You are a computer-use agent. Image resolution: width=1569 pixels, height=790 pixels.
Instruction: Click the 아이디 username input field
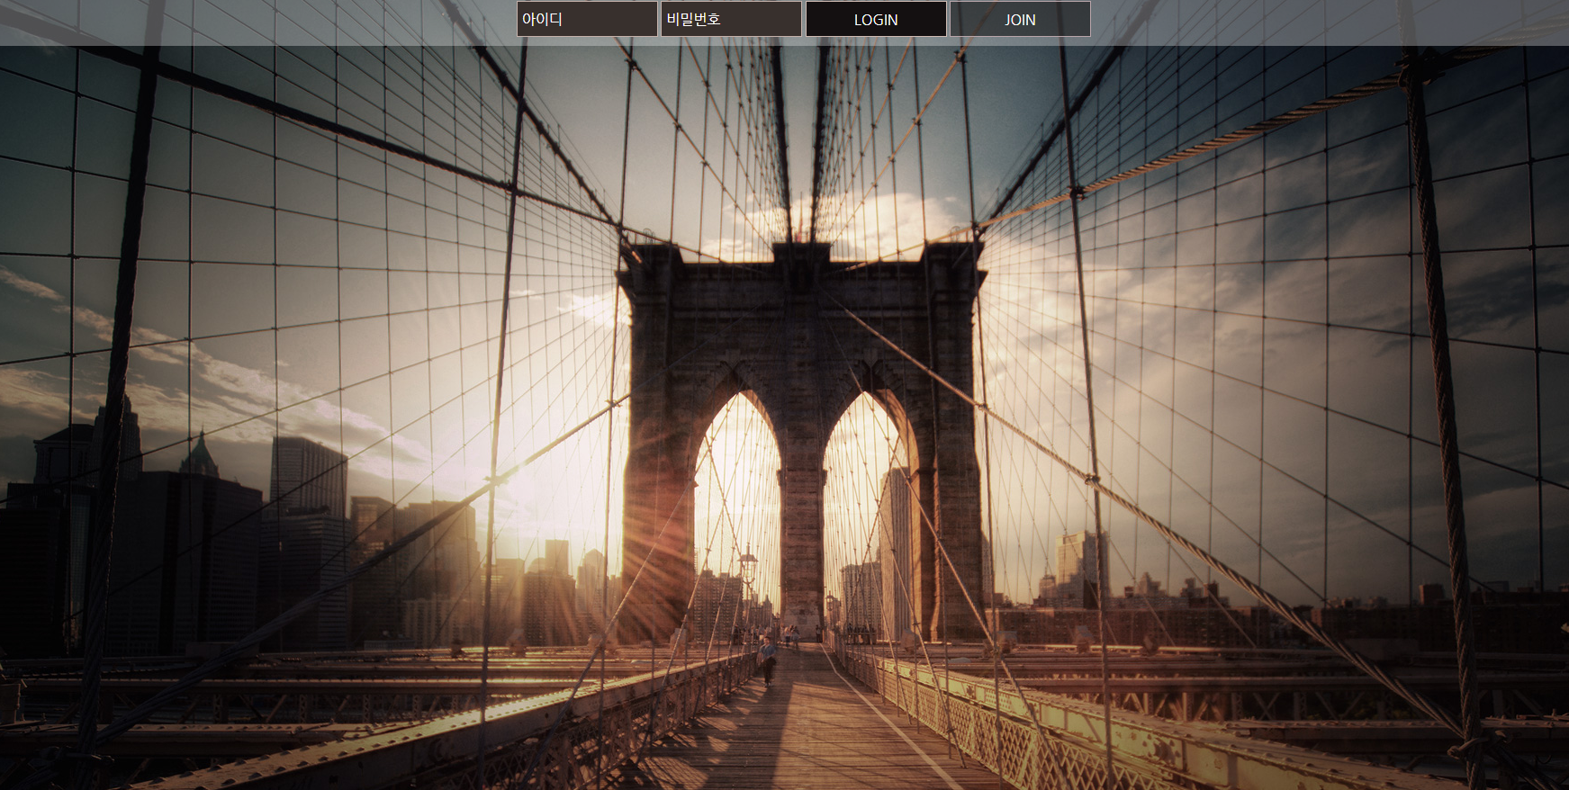pos(587,19)
